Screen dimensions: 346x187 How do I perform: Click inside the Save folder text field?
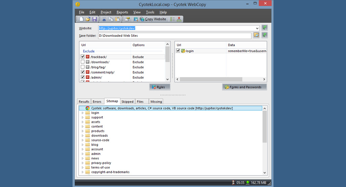[175, 36]
